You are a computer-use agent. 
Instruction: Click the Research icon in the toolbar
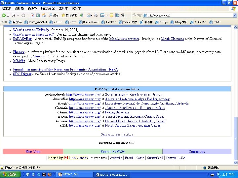(117, 15)
